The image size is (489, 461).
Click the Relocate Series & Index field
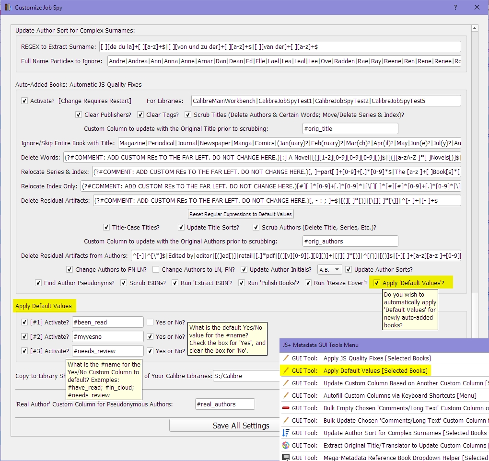276,172
